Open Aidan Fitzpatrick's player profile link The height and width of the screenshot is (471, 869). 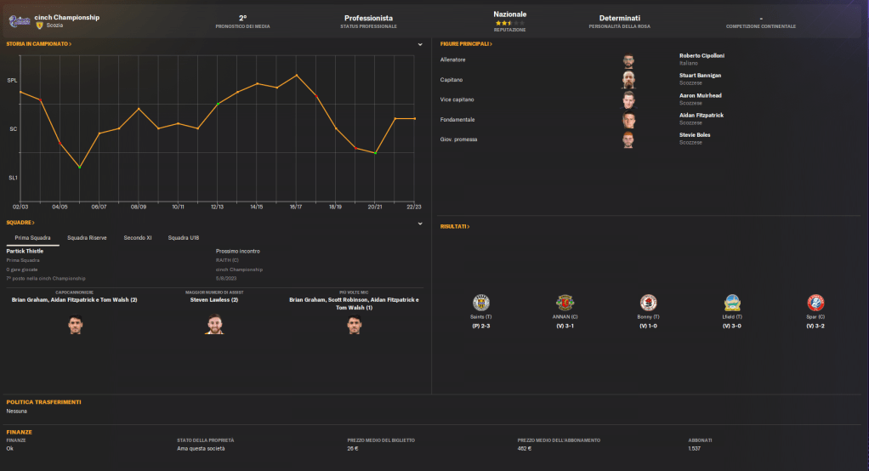[701, 115]
